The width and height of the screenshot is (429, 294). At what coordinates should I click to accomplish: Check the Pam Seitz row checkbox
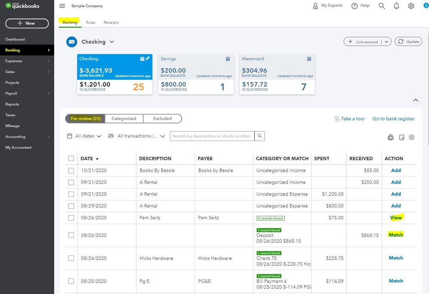[x=71, y=218]
